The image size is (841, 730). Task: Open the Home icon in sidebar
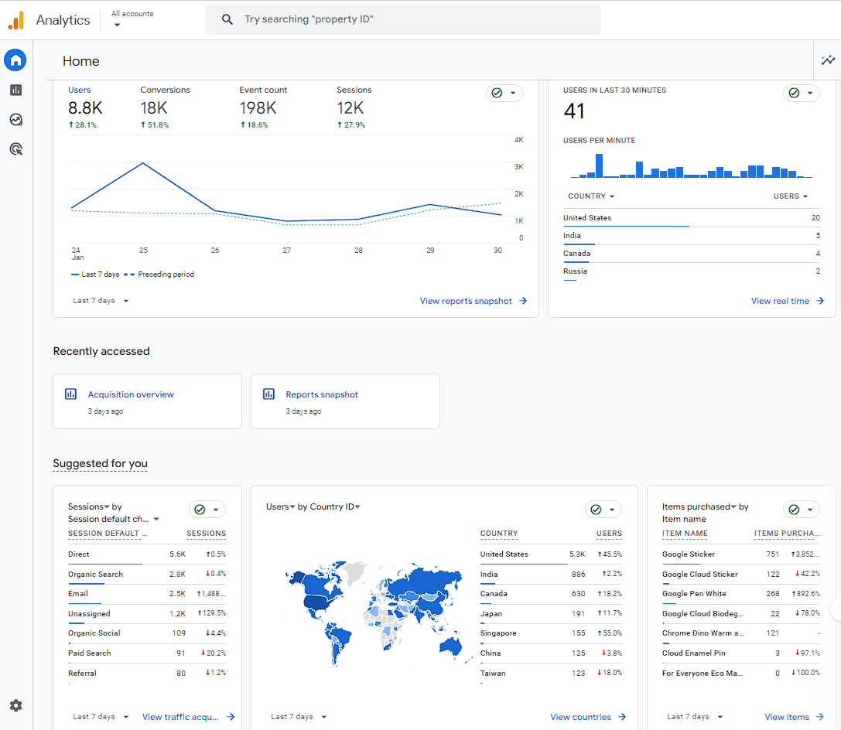[15, 60]
